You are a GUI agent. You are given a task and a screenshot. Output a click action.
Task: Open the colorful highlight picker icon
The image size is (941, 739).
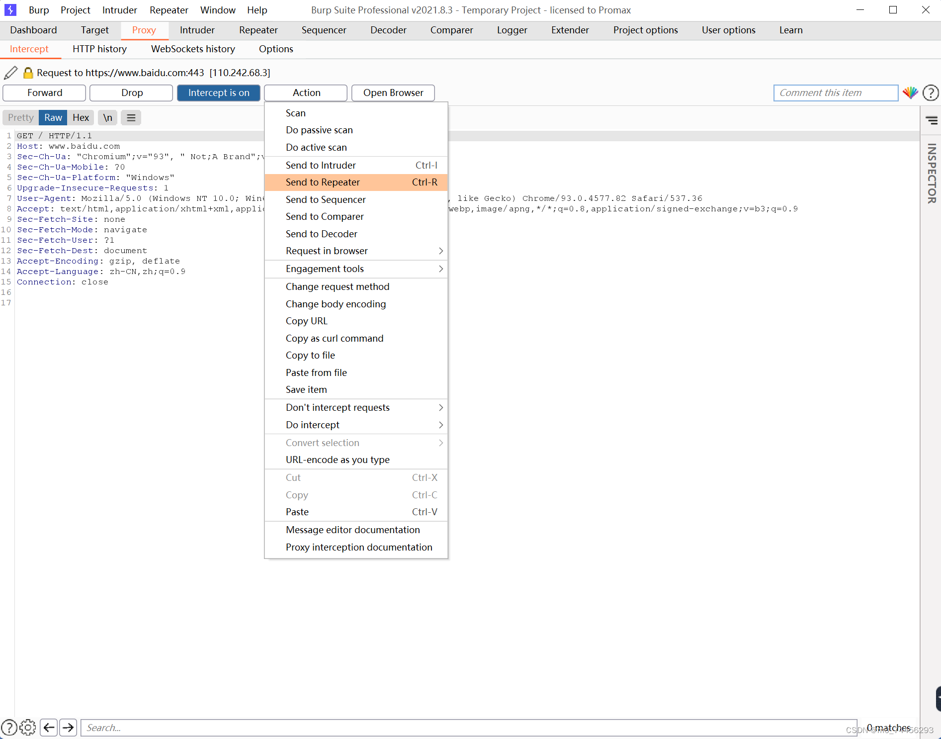910,93
